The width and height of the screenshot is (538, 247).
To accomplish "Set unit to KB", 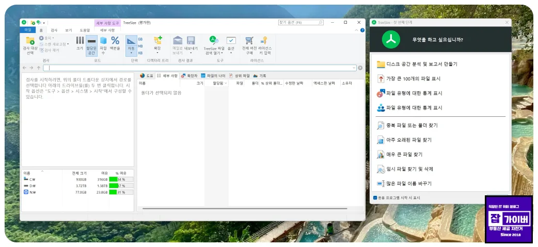I will tap(140, 53).
